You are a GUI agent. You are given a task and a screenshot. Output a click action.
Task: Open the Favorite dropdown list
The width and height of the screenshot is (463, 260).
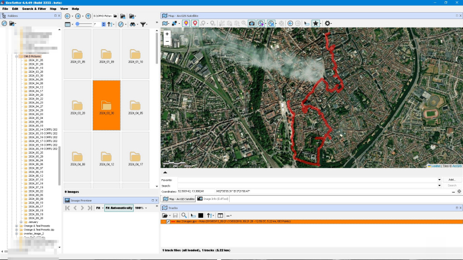[x=440, y=180]
